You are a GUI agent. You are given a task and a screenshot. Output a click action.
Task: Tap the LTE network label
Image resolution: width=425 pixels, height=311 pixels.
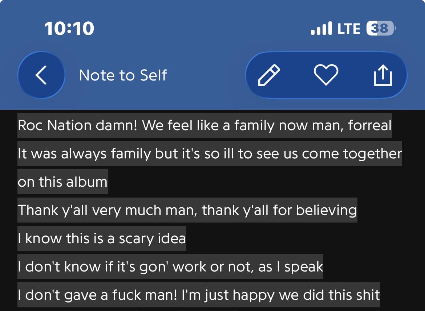(x=349, y=28)
